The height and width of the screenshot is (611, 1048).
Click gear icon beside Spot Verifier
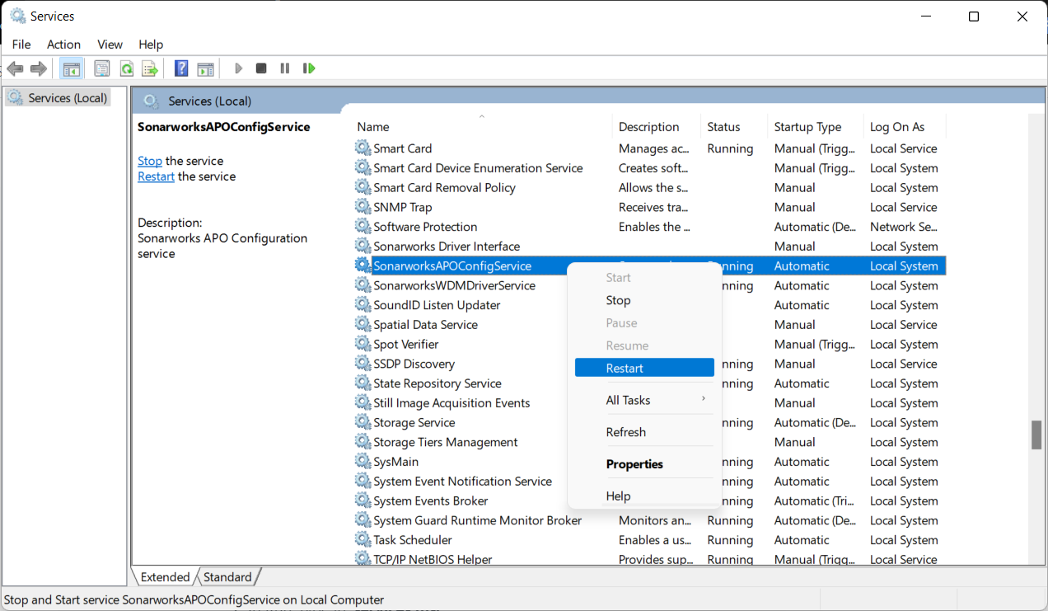363,344
